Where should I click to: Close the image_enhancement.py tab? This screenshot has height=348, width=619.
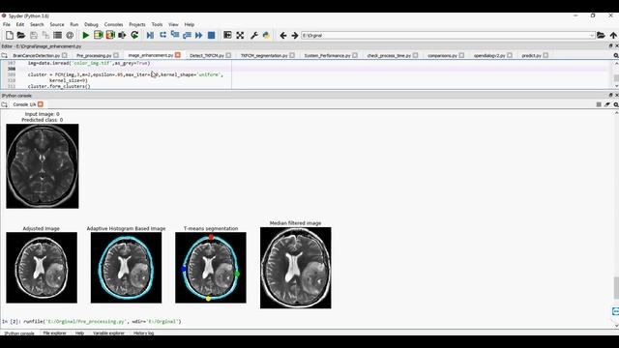pos(178,55)
